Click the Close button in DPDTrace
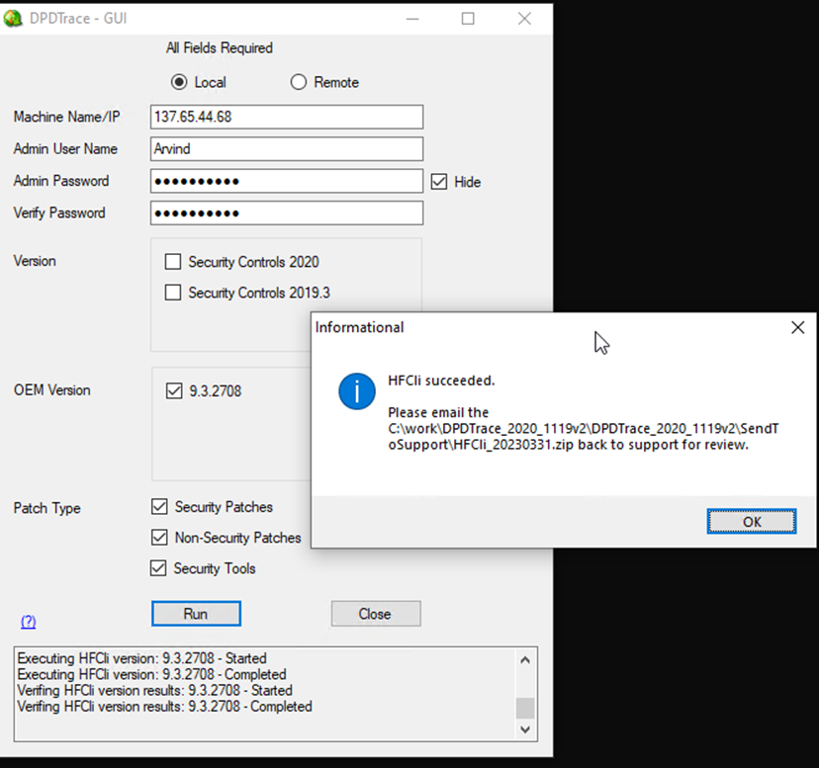Image resolution: width=819 pixels, height=768 pixels. click(x=376, y=614)
